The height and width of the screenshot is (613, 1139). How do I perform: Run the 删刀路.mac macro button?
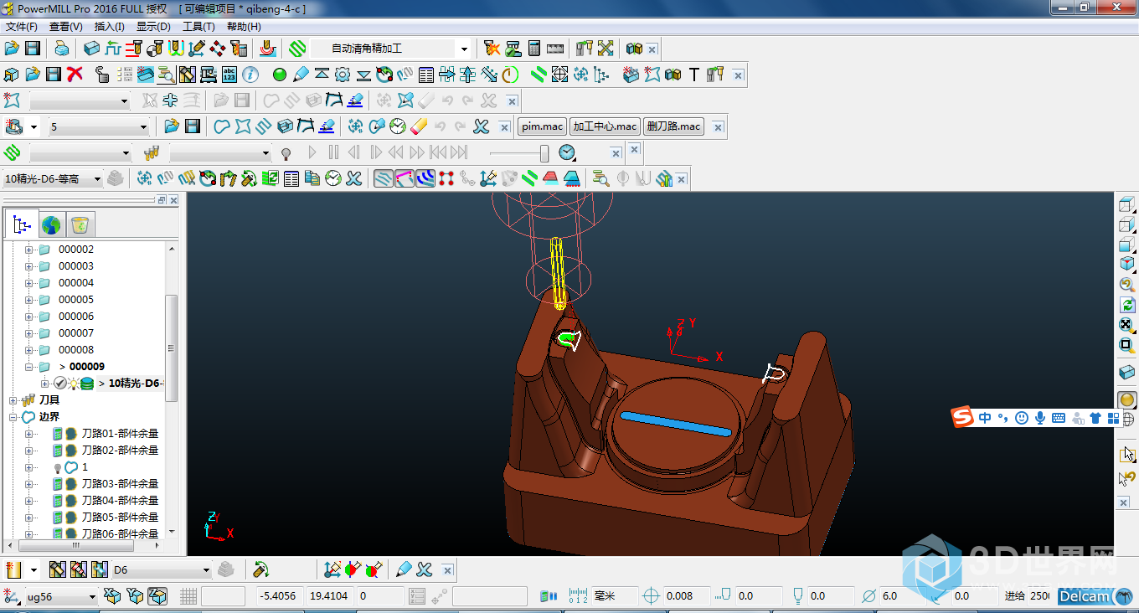[673, 126]
